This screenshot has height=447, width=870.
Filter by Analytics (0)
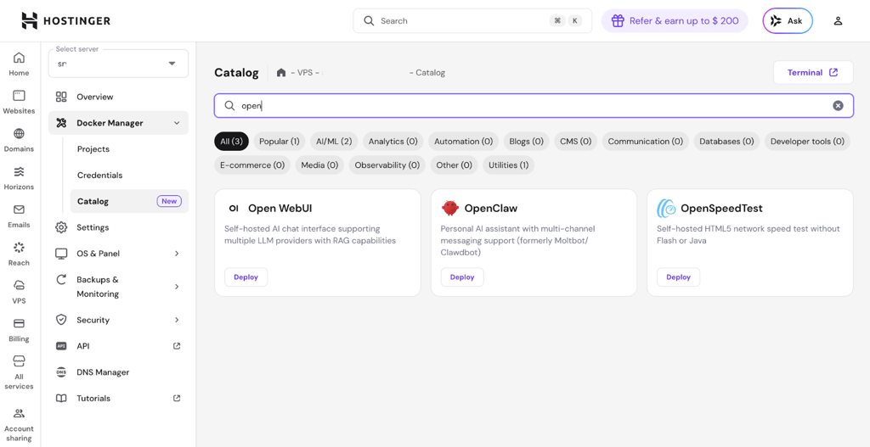click(393, 142)
